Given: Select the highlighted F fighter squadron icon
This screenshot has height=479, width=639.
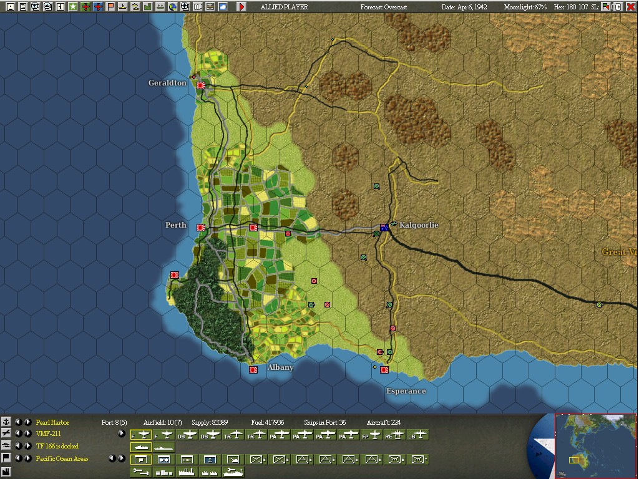Looking at the screenshot, I should point(141,435).
